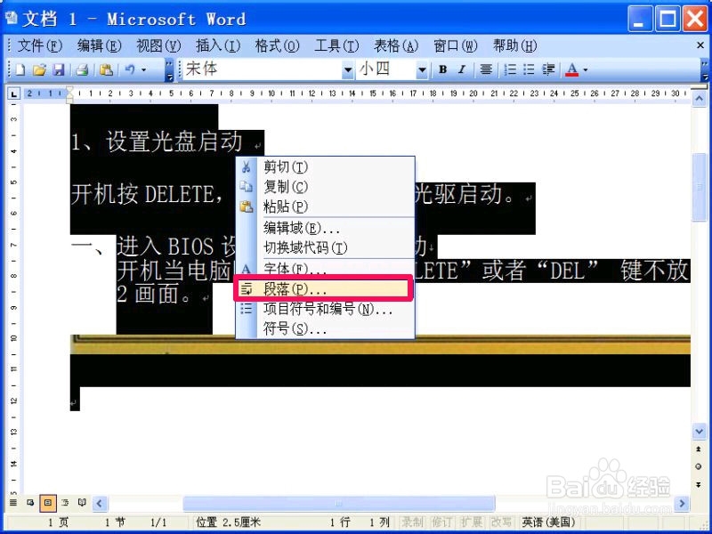The image size is (712, 534).
Task: Apply the red font color
Action: pyautogui.click(x=571, y=70)
